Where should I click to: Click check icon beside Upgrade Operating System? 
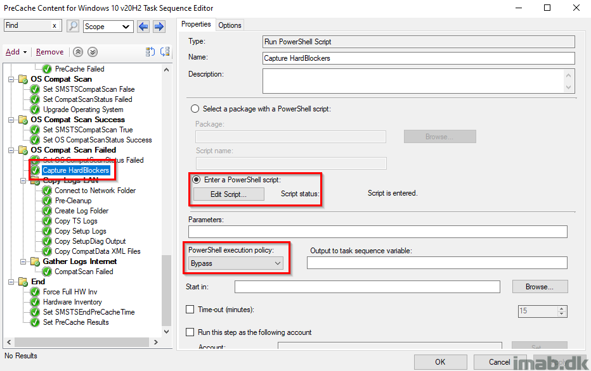35,110
